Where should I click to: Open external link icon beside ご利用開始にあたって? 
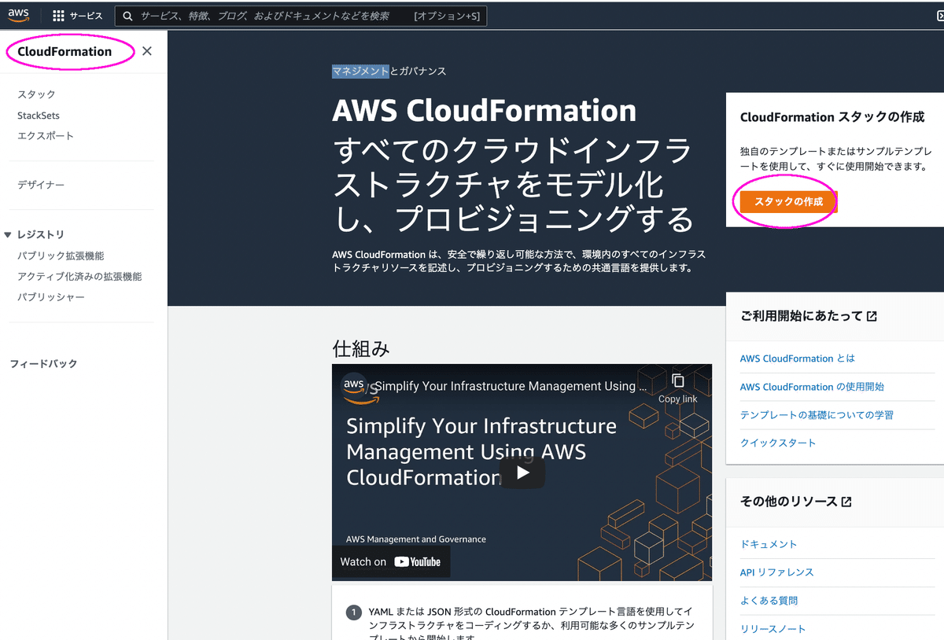click(871, 316)
